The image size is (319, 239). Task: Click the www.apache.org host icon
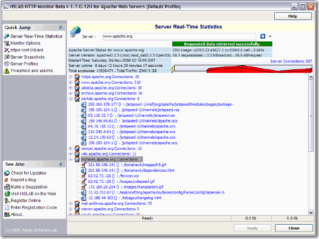[x=77, y=82]
